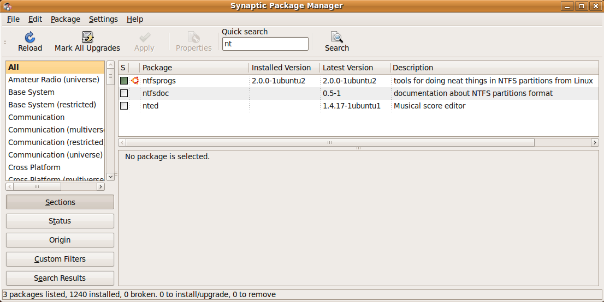This screenshot has height=302, width=604.
Task: Select Base System section
Action: point(55,92)
